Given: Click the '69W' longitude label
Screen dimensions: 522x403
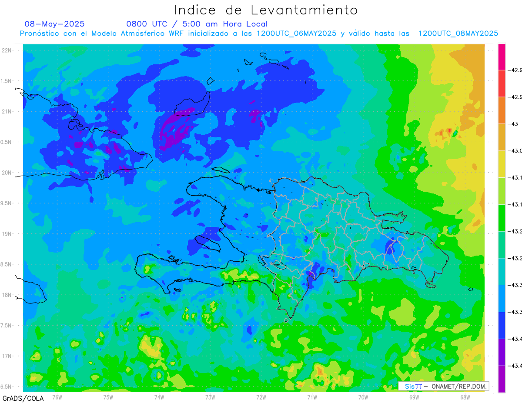Looking at the screenshot, I should [x=414, y=396].
